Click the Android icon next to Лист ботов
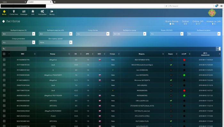224x127 pixels. [4, 21]
